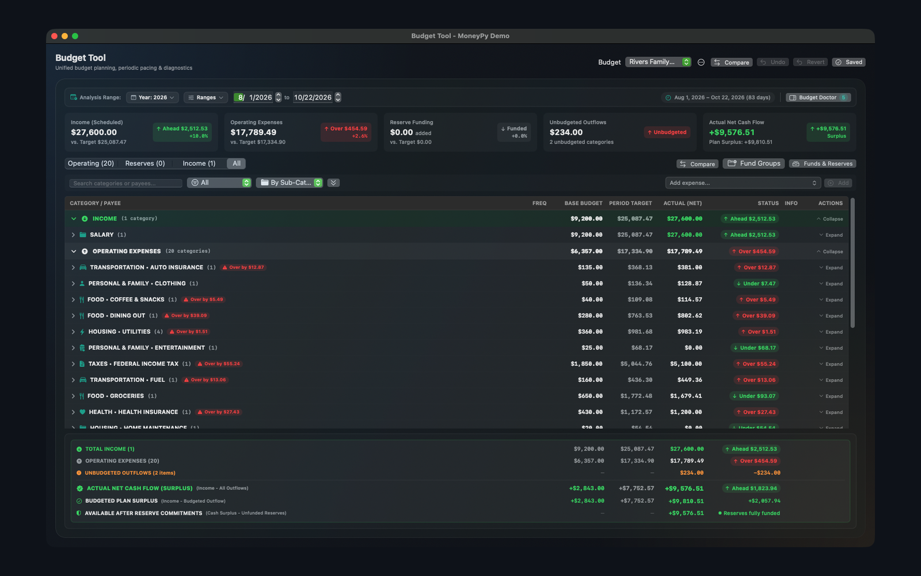Click the Analysis Range calendar icon
The height and width of the screenshot is (576, 921).
(73, 97)
